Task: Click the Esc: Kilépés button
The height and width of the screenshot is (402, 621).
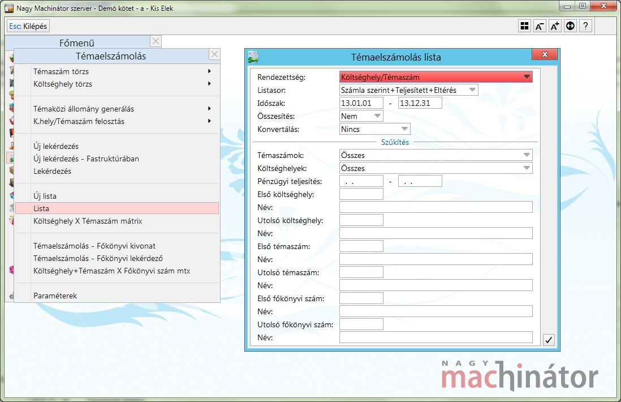Action: 28,26
